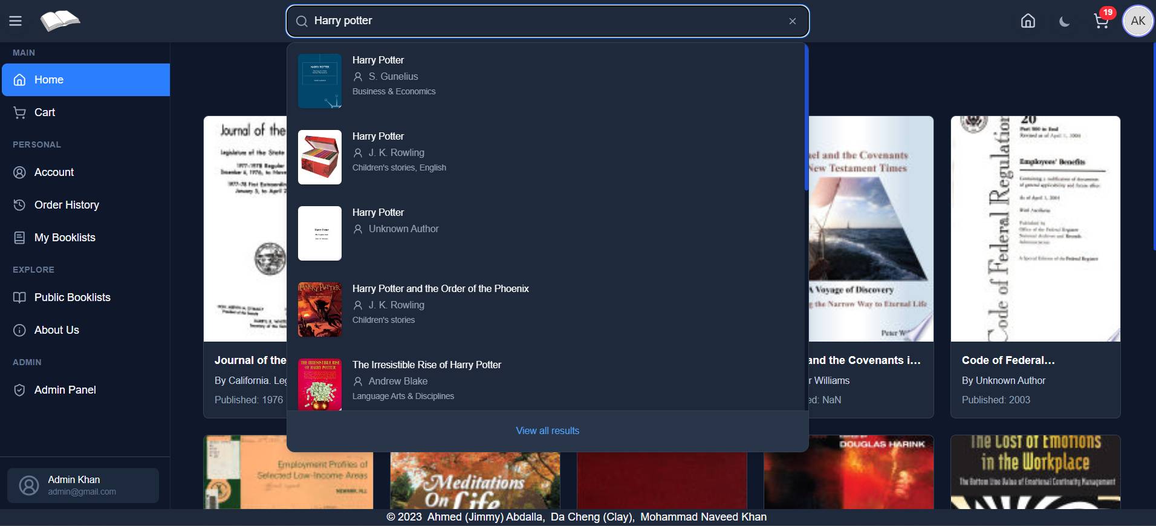Open Cost of Emotions in Workplace cover
The height and width of the screenshot is (526, 1156).
[1035, 472]
